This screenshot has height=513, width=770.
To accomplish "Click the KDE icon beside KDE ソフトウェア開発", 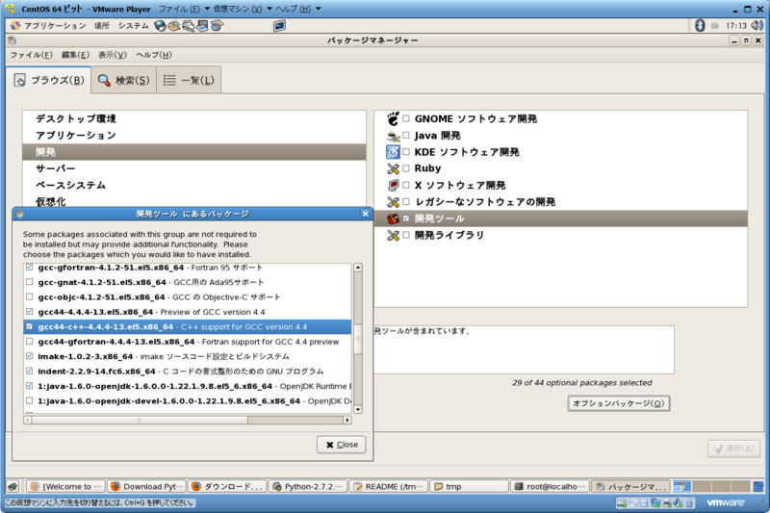I will [393, 152].
